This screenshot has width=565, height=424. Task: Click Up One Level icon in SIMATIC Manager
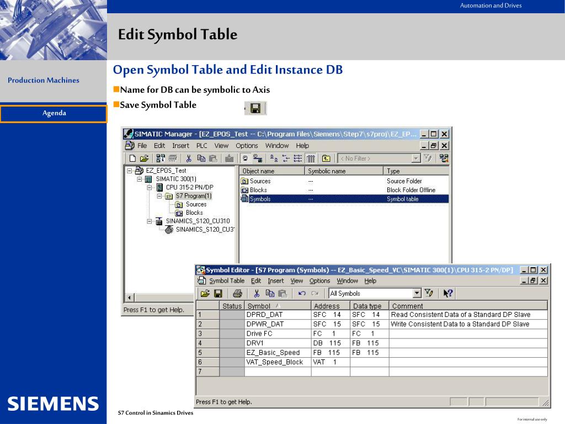click(326, 158)
